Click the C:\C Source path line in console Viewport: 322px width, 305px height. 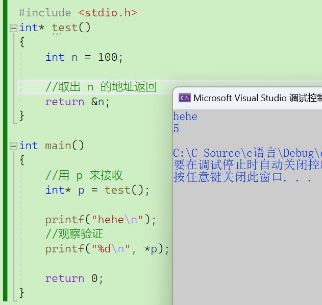pos(247,153)
